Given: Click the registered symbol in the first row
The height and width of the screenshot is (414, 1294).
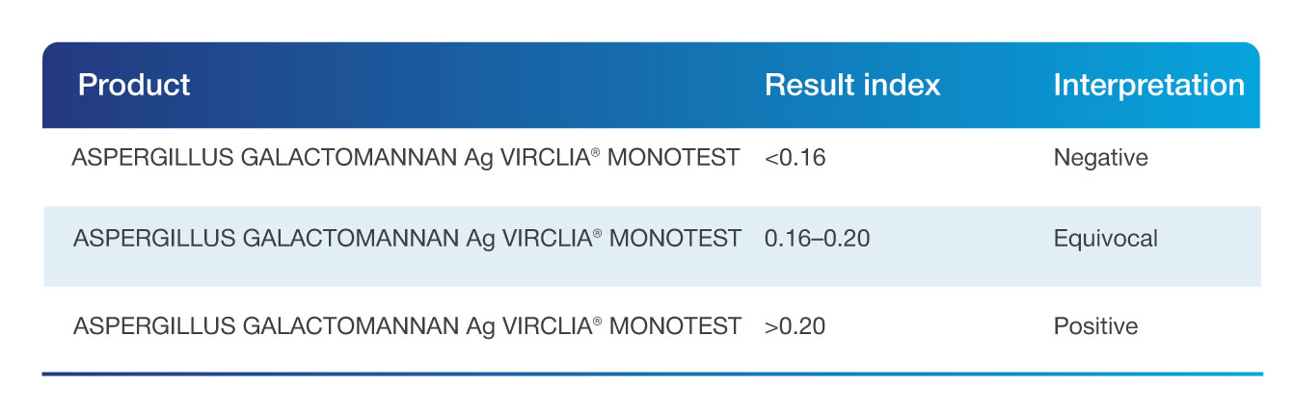Looking at the screenshot, I should pyautogui.click(x=598, y=152).
